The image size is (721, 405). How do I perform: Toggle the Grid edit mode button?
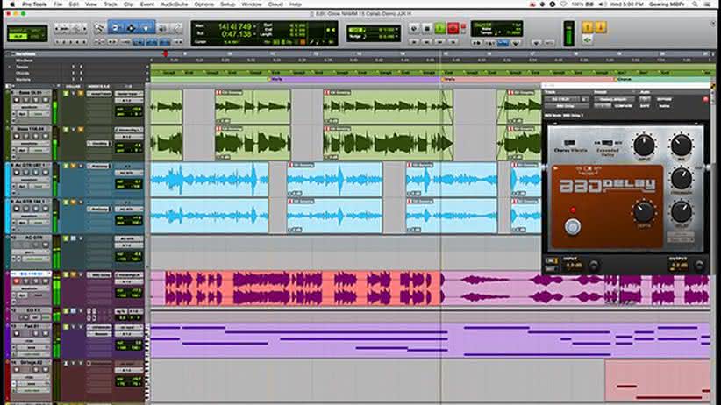(x=33, y=36)
